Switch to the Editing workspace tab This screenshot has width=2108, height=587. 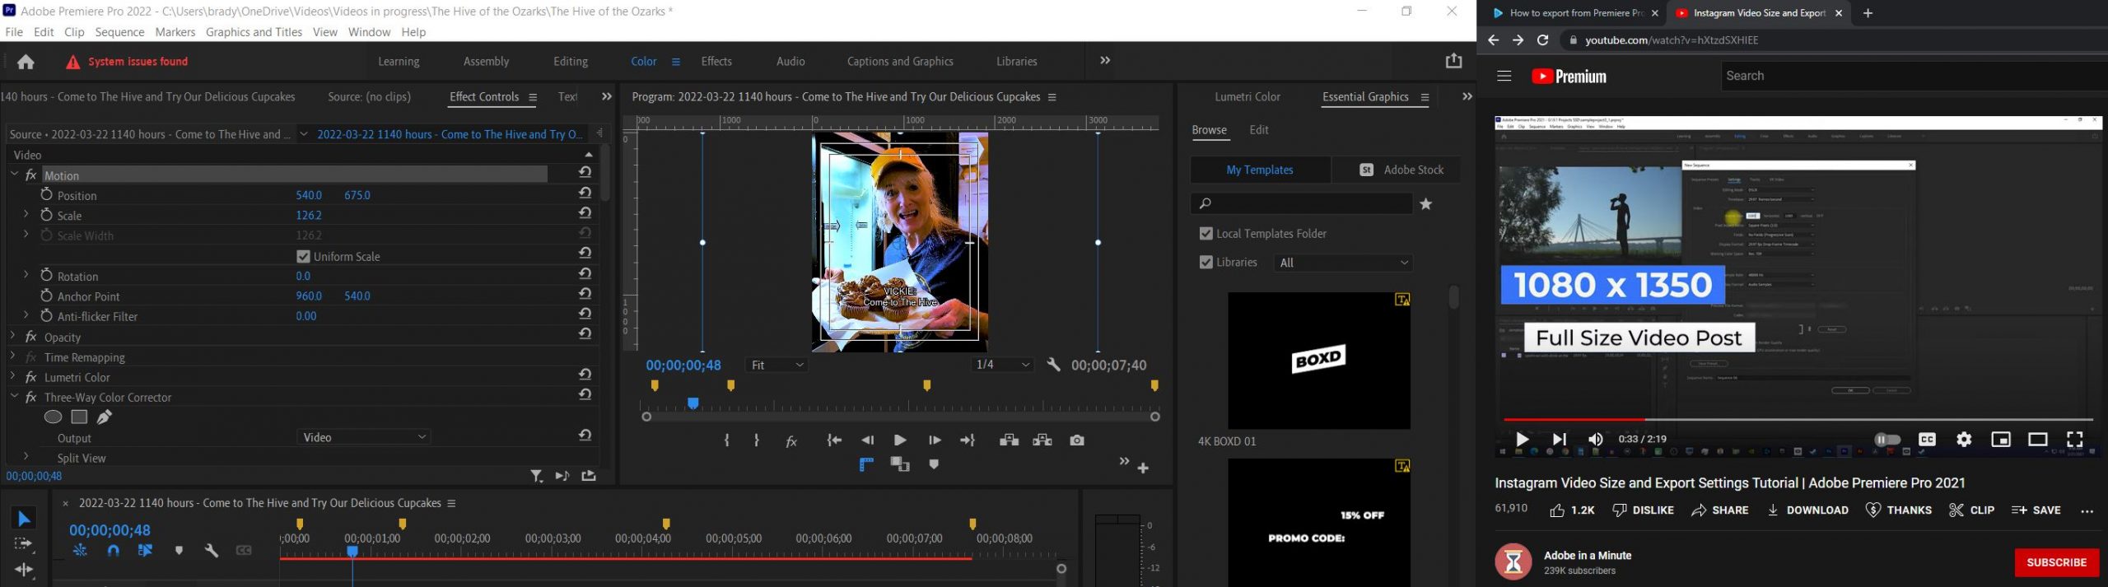coord(570,61)
